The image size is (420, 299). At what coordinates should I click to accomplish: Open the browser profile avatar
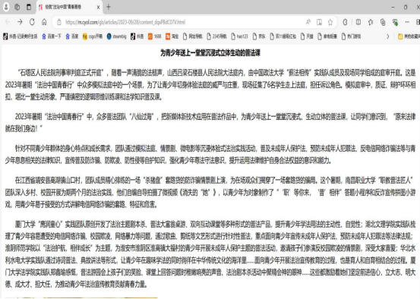coord(6,7)
